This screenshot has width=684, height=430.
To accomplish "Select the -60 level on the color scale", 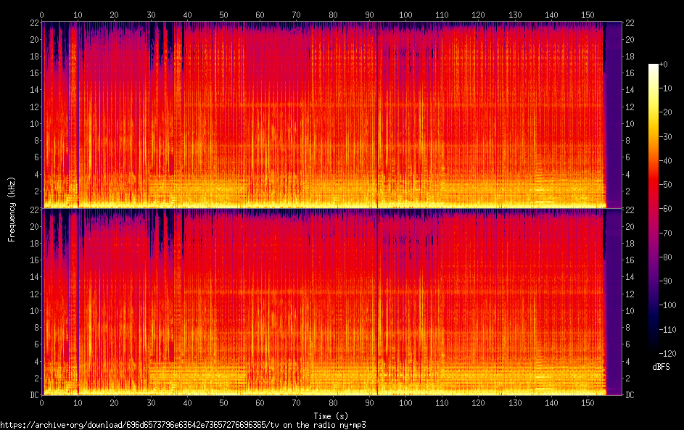I will coord(654,207).
